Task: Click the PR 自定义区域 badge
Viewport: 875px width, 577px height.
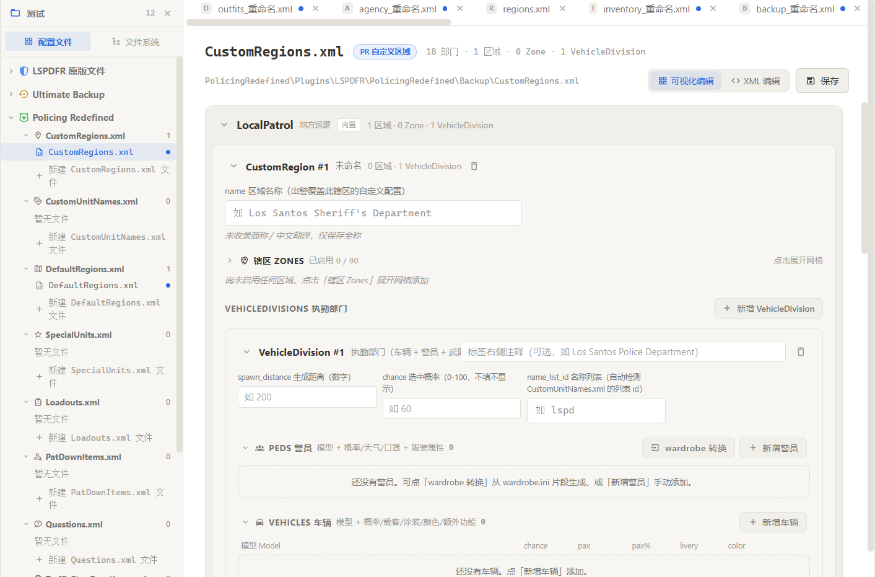Action: point(385,52)
